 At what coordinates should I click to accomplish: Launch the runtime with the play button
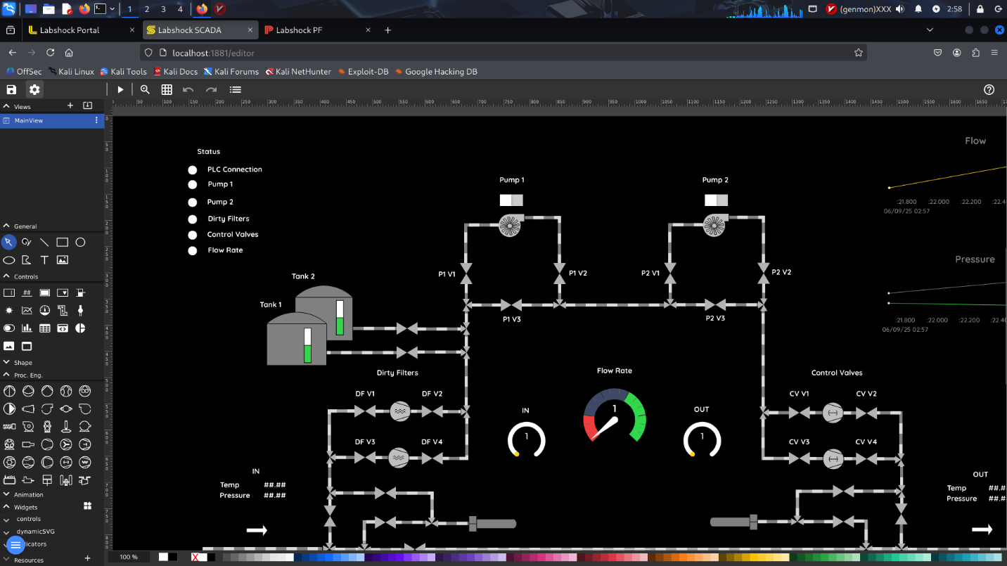(120, 89)
